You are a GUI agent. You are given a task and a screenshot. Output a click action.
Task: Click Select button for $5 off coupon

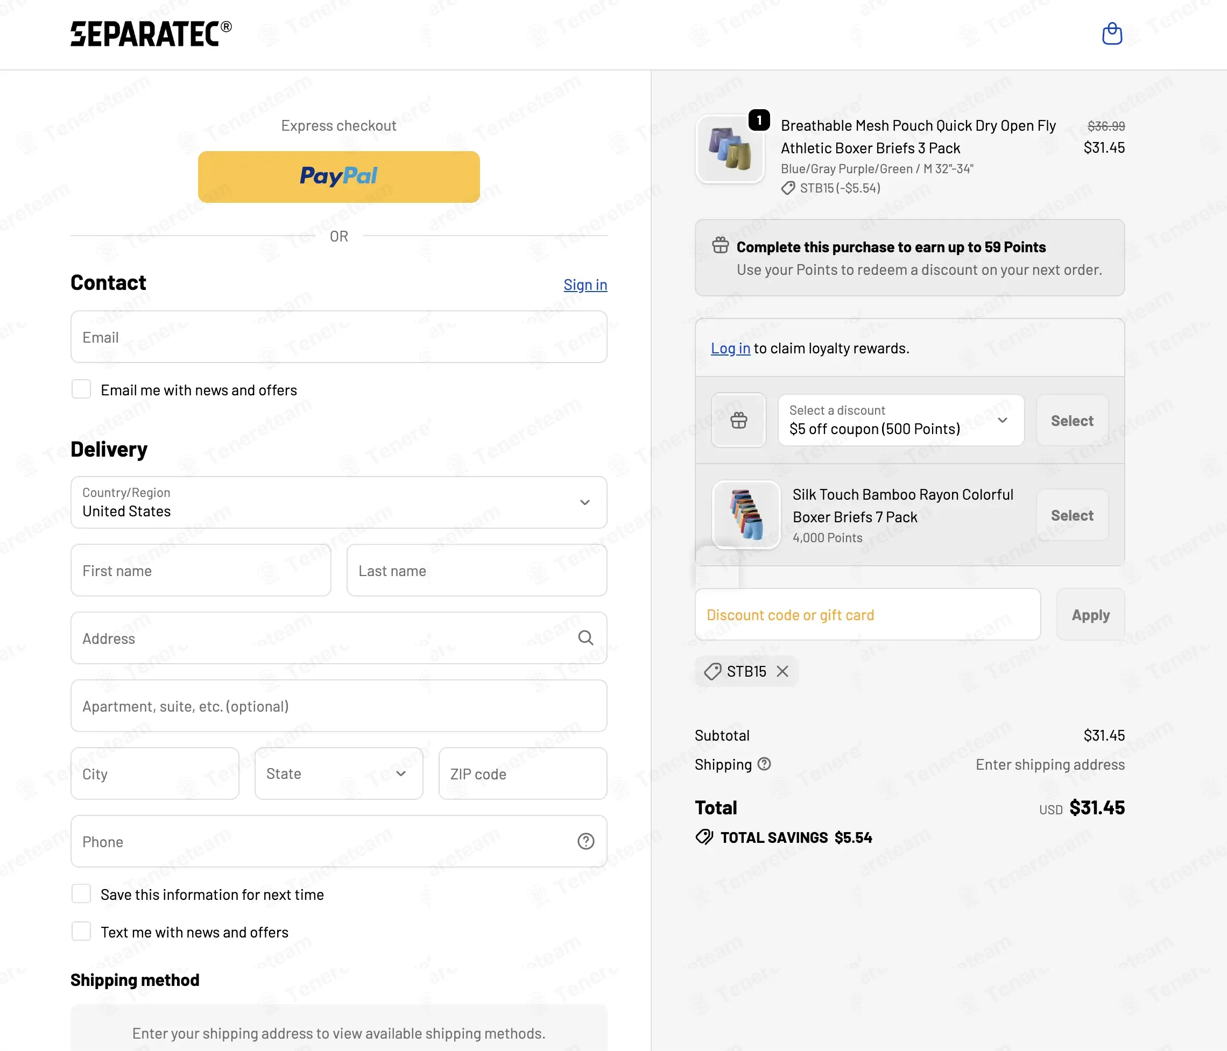1073,420
